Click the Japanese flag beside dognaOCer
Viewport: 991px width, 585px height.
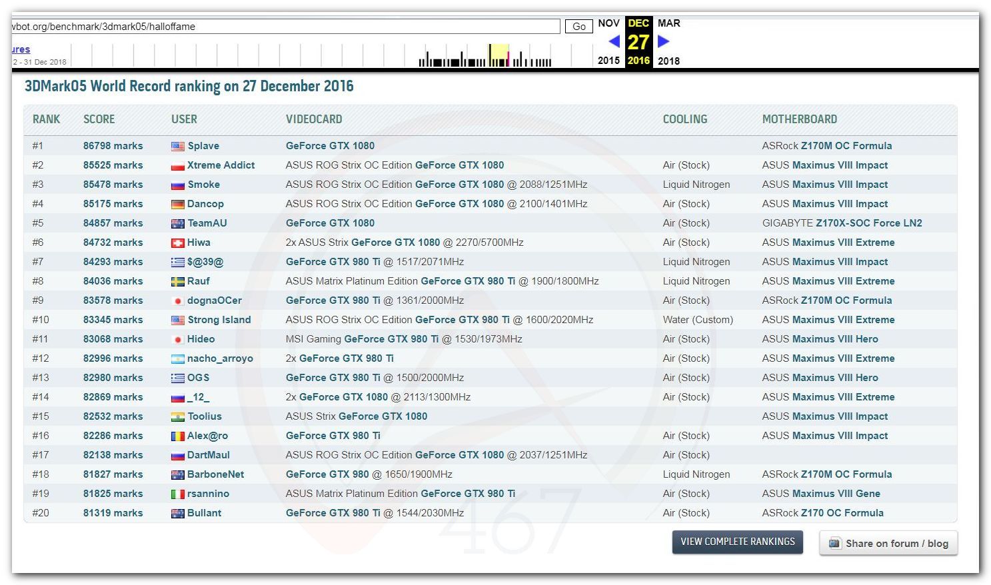tap(178, 301)
